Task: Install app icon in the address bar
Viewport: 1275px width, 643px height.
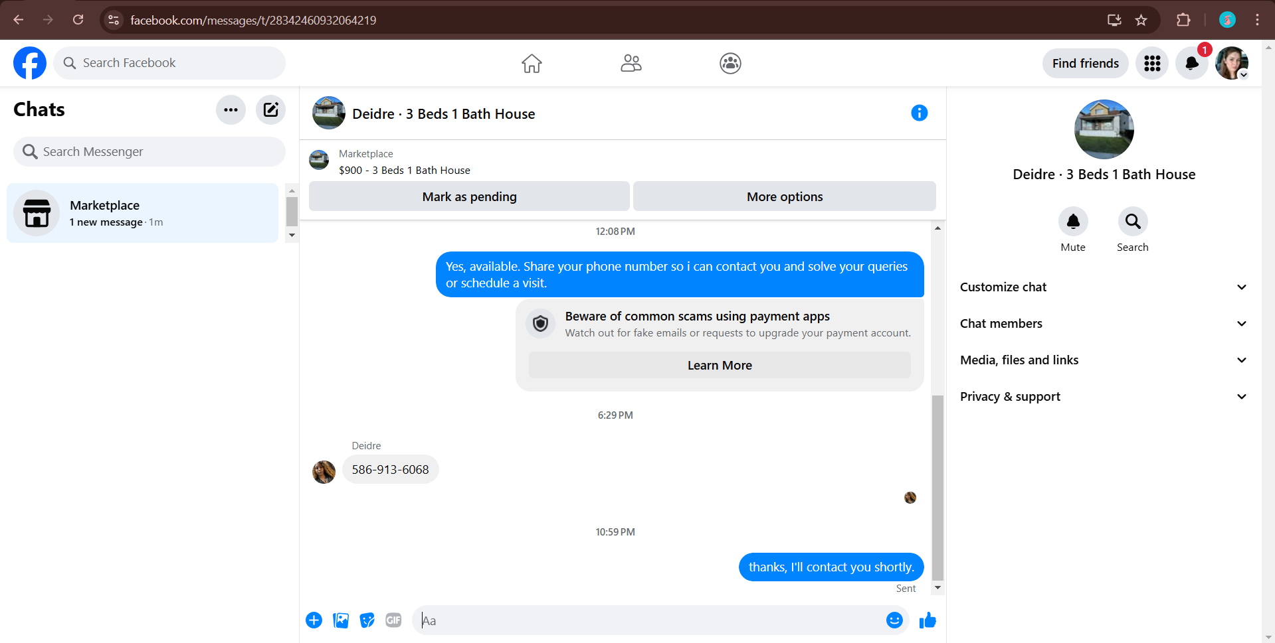Action: pos(1114,20)
